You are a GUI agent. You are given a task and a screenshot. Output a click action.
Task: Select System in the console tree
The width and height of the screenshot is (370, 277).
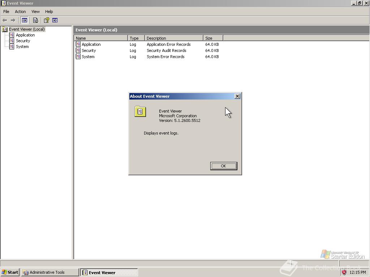22,47
